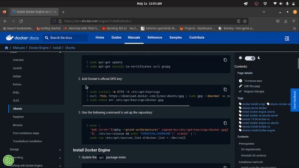Open Firefox downloads icon
This screenshot has height=168, width=299.
pos(285,21)
